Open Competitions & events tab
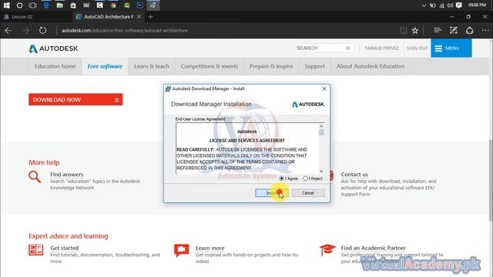 tap(210, 66)
